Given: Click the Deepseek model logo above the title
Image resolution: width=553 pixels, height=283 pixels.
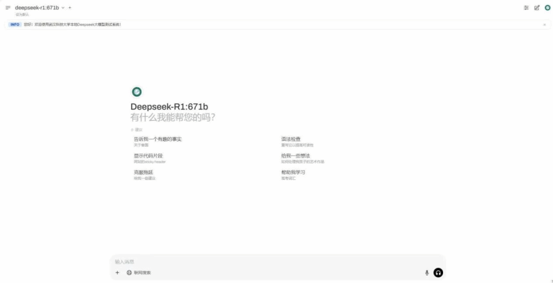Looking at the screenshot, I should [137, 92].
